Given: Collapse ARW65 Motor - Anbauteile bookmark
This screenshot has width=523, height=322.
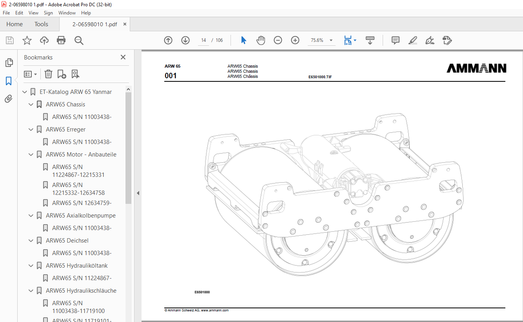Looking at the screenshot, I should point(31,155).
